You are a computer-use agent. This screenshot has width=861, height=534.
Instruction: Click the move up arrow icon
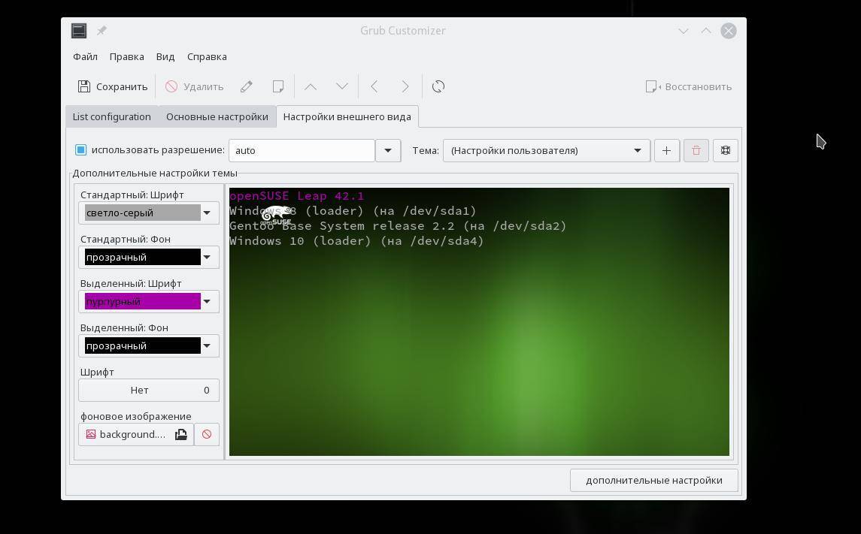pyautogui.click(x=310, y=86)
